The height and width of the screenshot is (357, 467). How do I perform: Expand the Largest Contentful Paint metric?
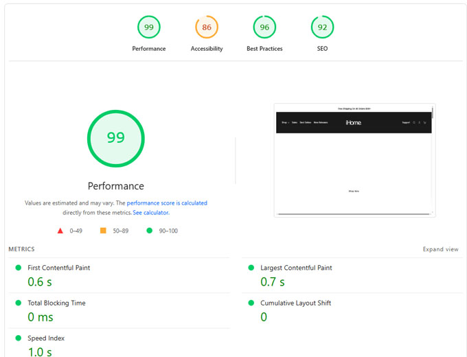[x=296, y=268]
